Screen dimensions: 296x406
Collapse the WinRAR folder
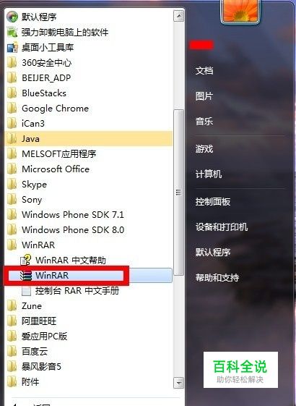coord(89,245)
